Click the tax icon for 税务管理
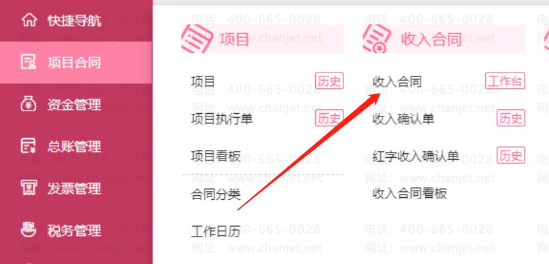 coord(29,230)
